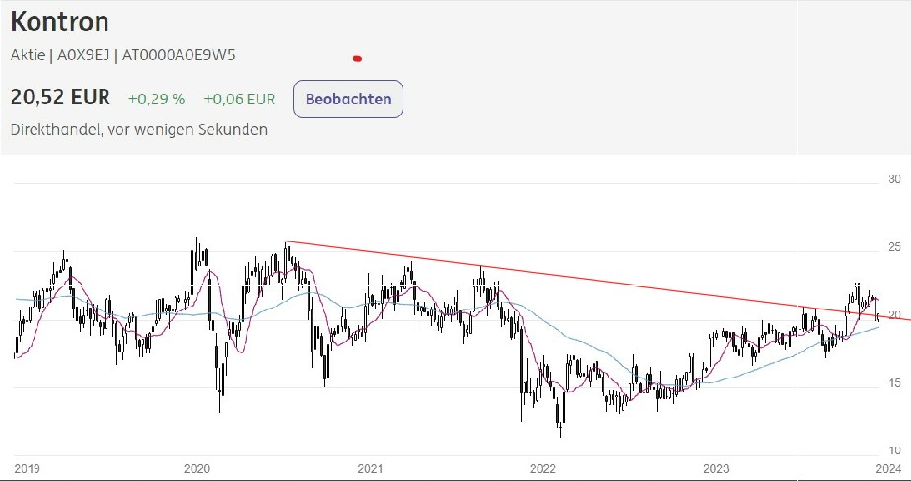Click the 2024 x-axis label
This screenshot has width=911, height=481.
coord(888,468)
